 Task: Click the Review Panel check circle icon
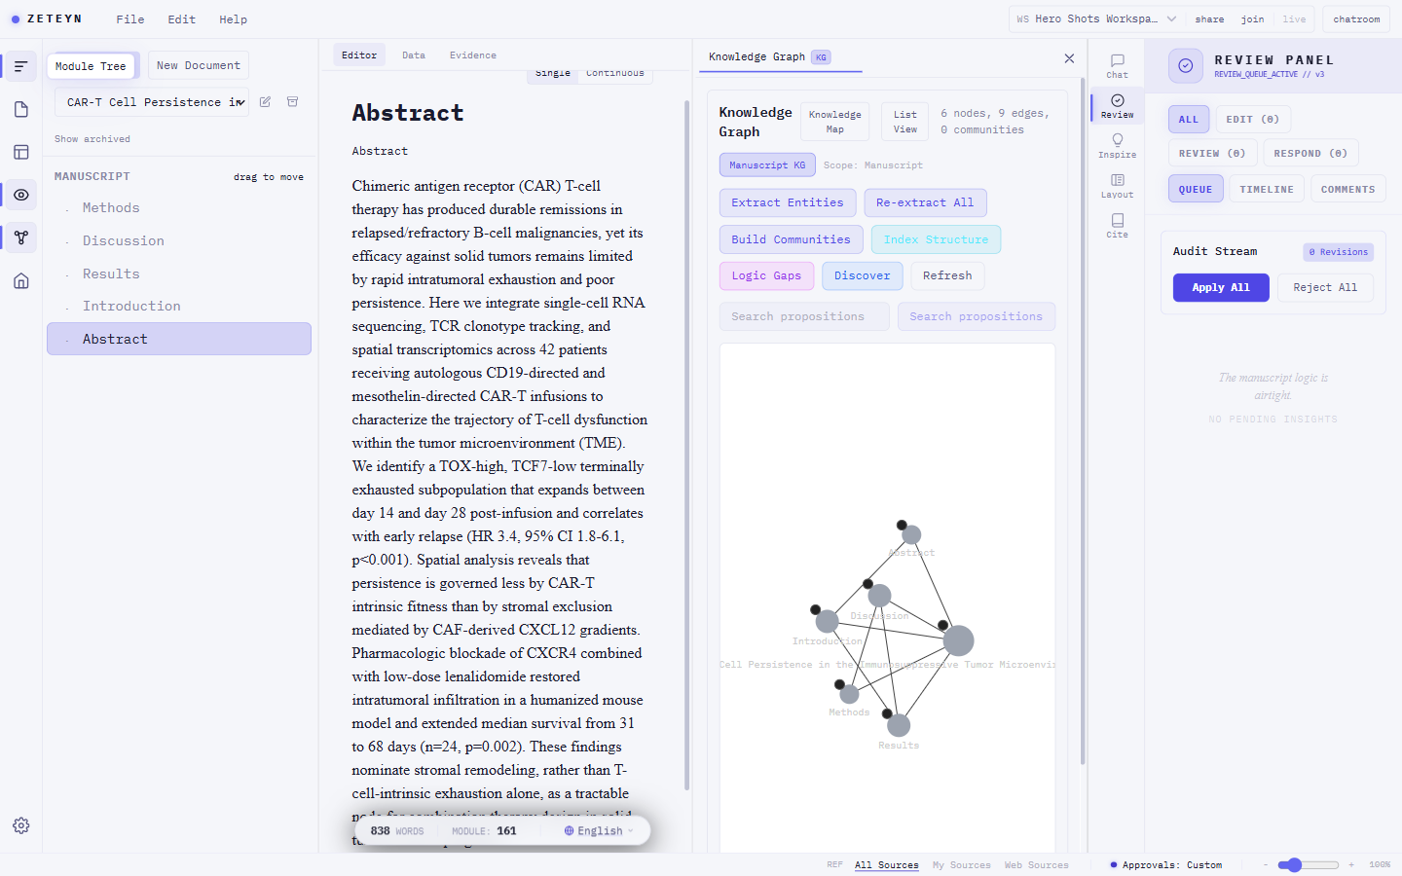[x=1185, y=66]
